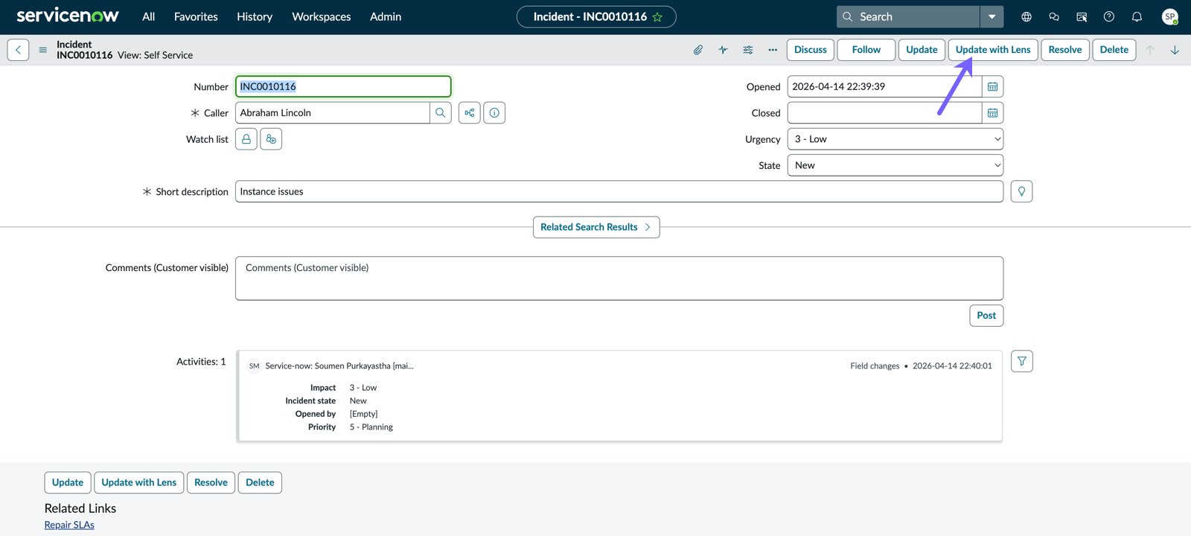Open the form context hamburger menu
1191x536 pixels.
click(x=43, y=50)
